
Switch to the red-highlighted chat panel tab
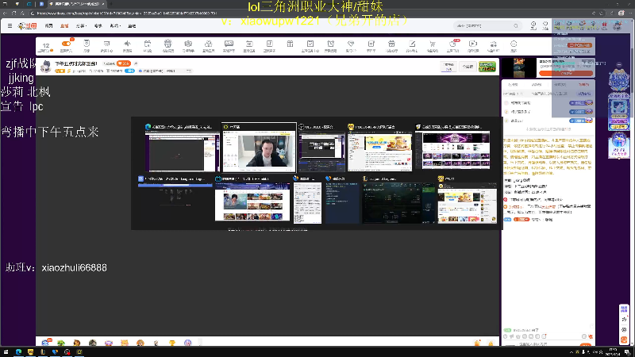583,85
